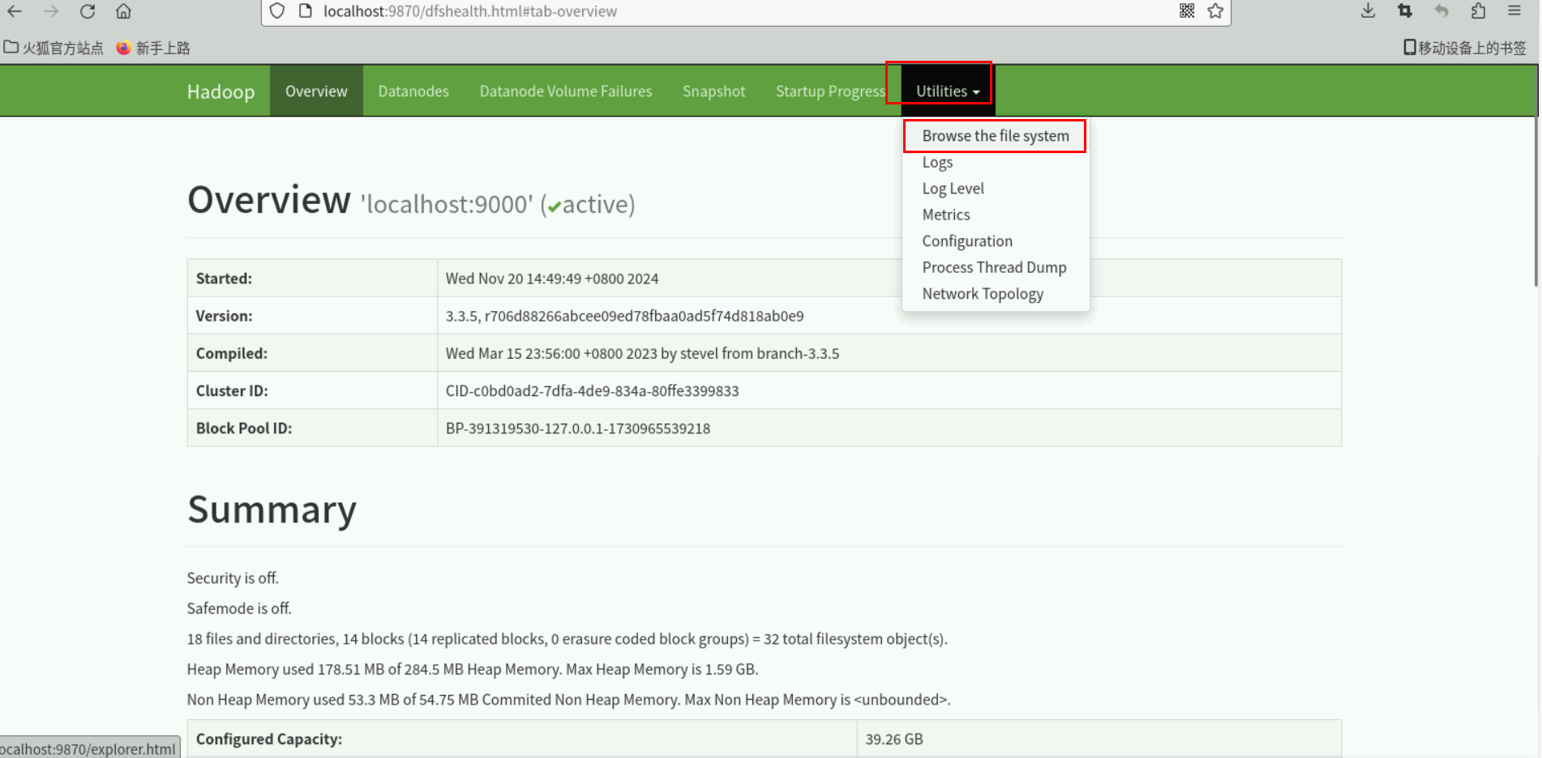The width and height of the screenshot is (1542, 758).
Task: Collapse the Utilities dropdown menu
Action: click(948, 91)
